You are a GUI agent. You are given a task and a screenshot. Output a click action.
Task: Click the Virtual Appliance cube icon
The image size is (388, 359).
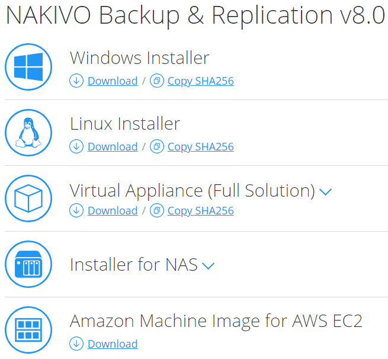(28, 198)
